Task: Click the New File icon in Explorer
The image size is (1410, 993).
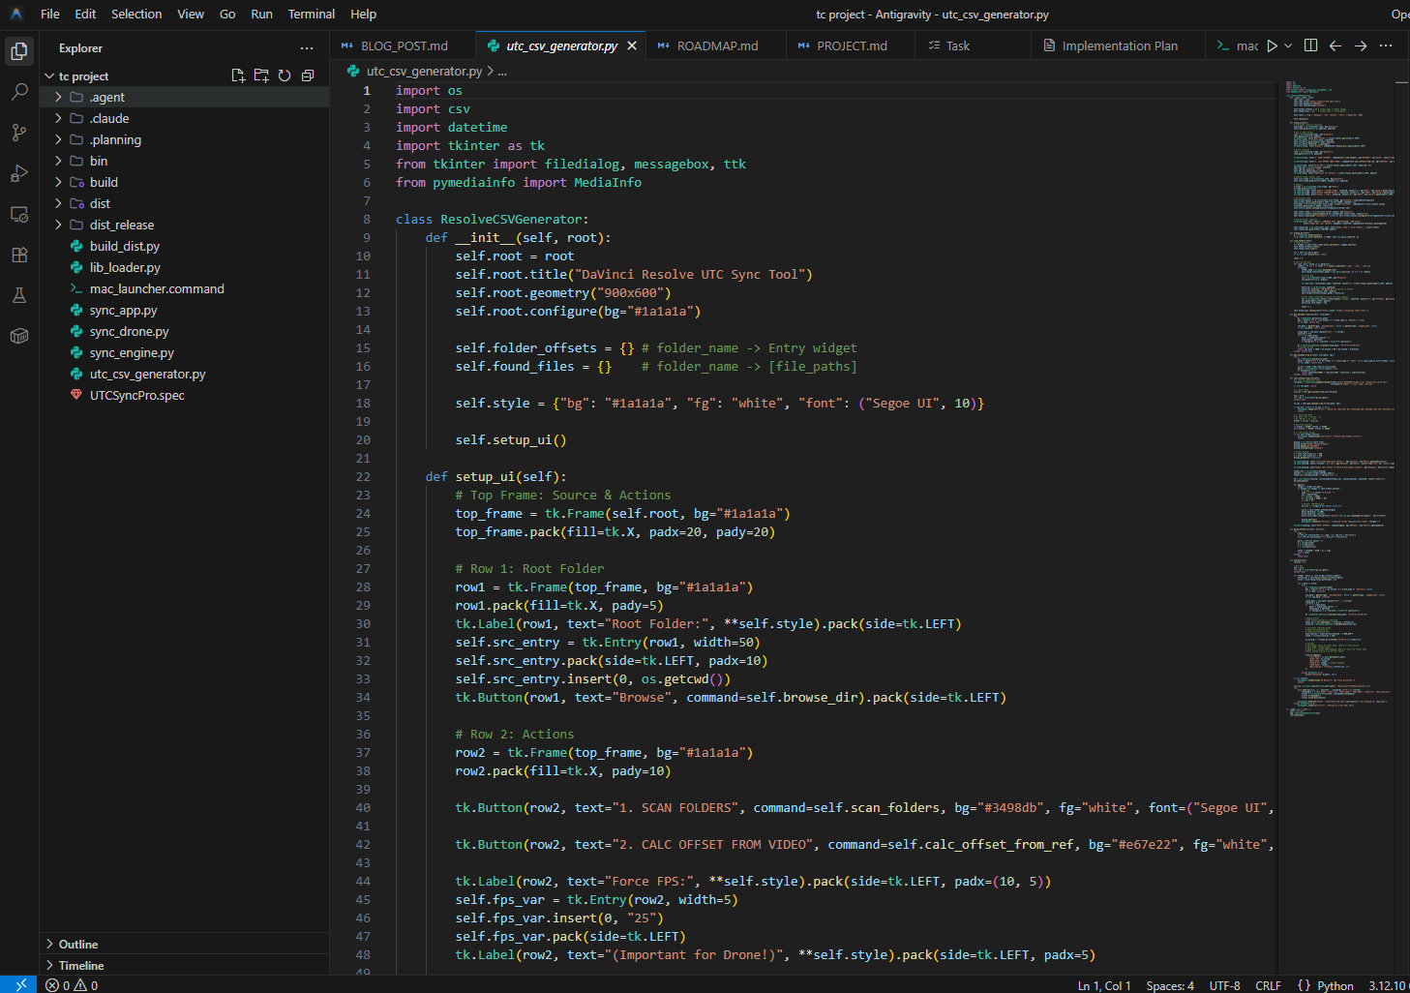Action: [238, 75]
